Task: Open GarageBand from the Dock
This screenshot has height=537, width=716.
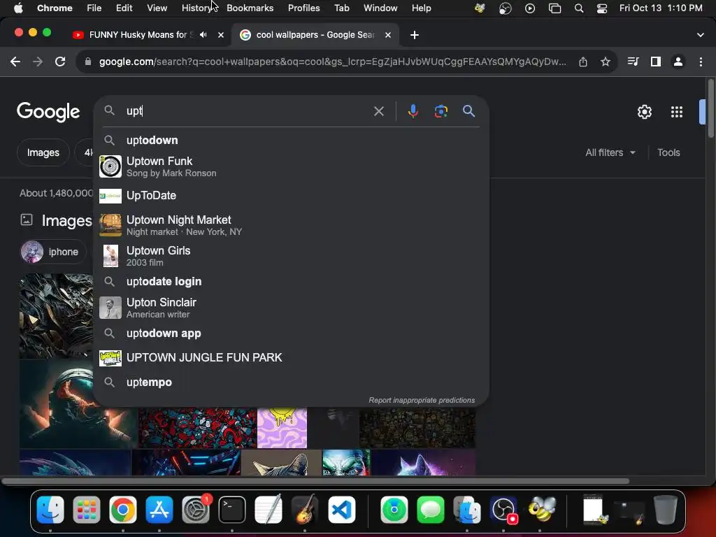Action: pos(305,510)
